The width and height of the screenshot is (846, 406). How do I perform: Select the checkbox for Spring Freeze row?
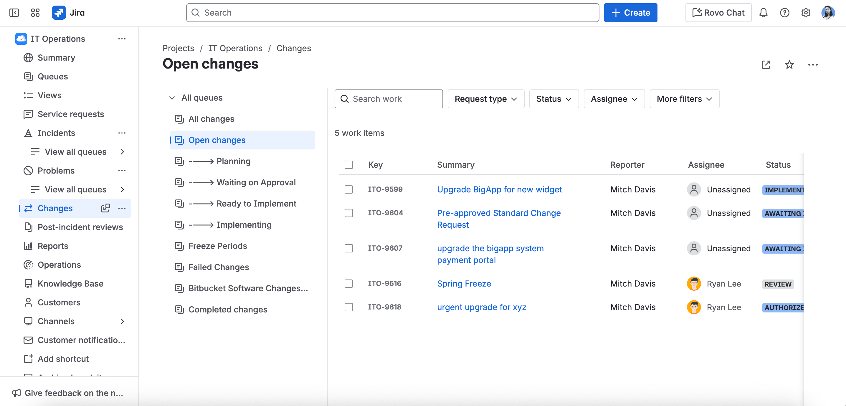point(348,284)
